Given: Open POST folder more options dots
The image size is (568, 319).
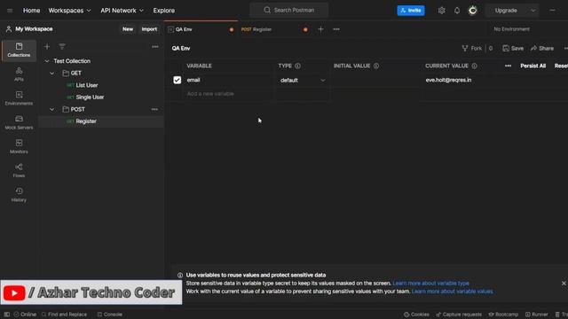Looking at the screenshot, I should pos(154,109).
